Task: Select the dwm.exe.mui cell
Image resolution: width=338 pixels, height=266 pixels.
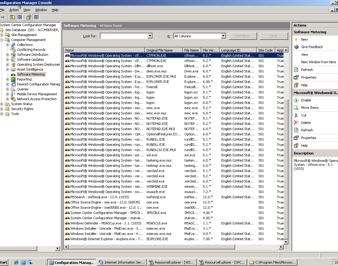Action: 156,71
